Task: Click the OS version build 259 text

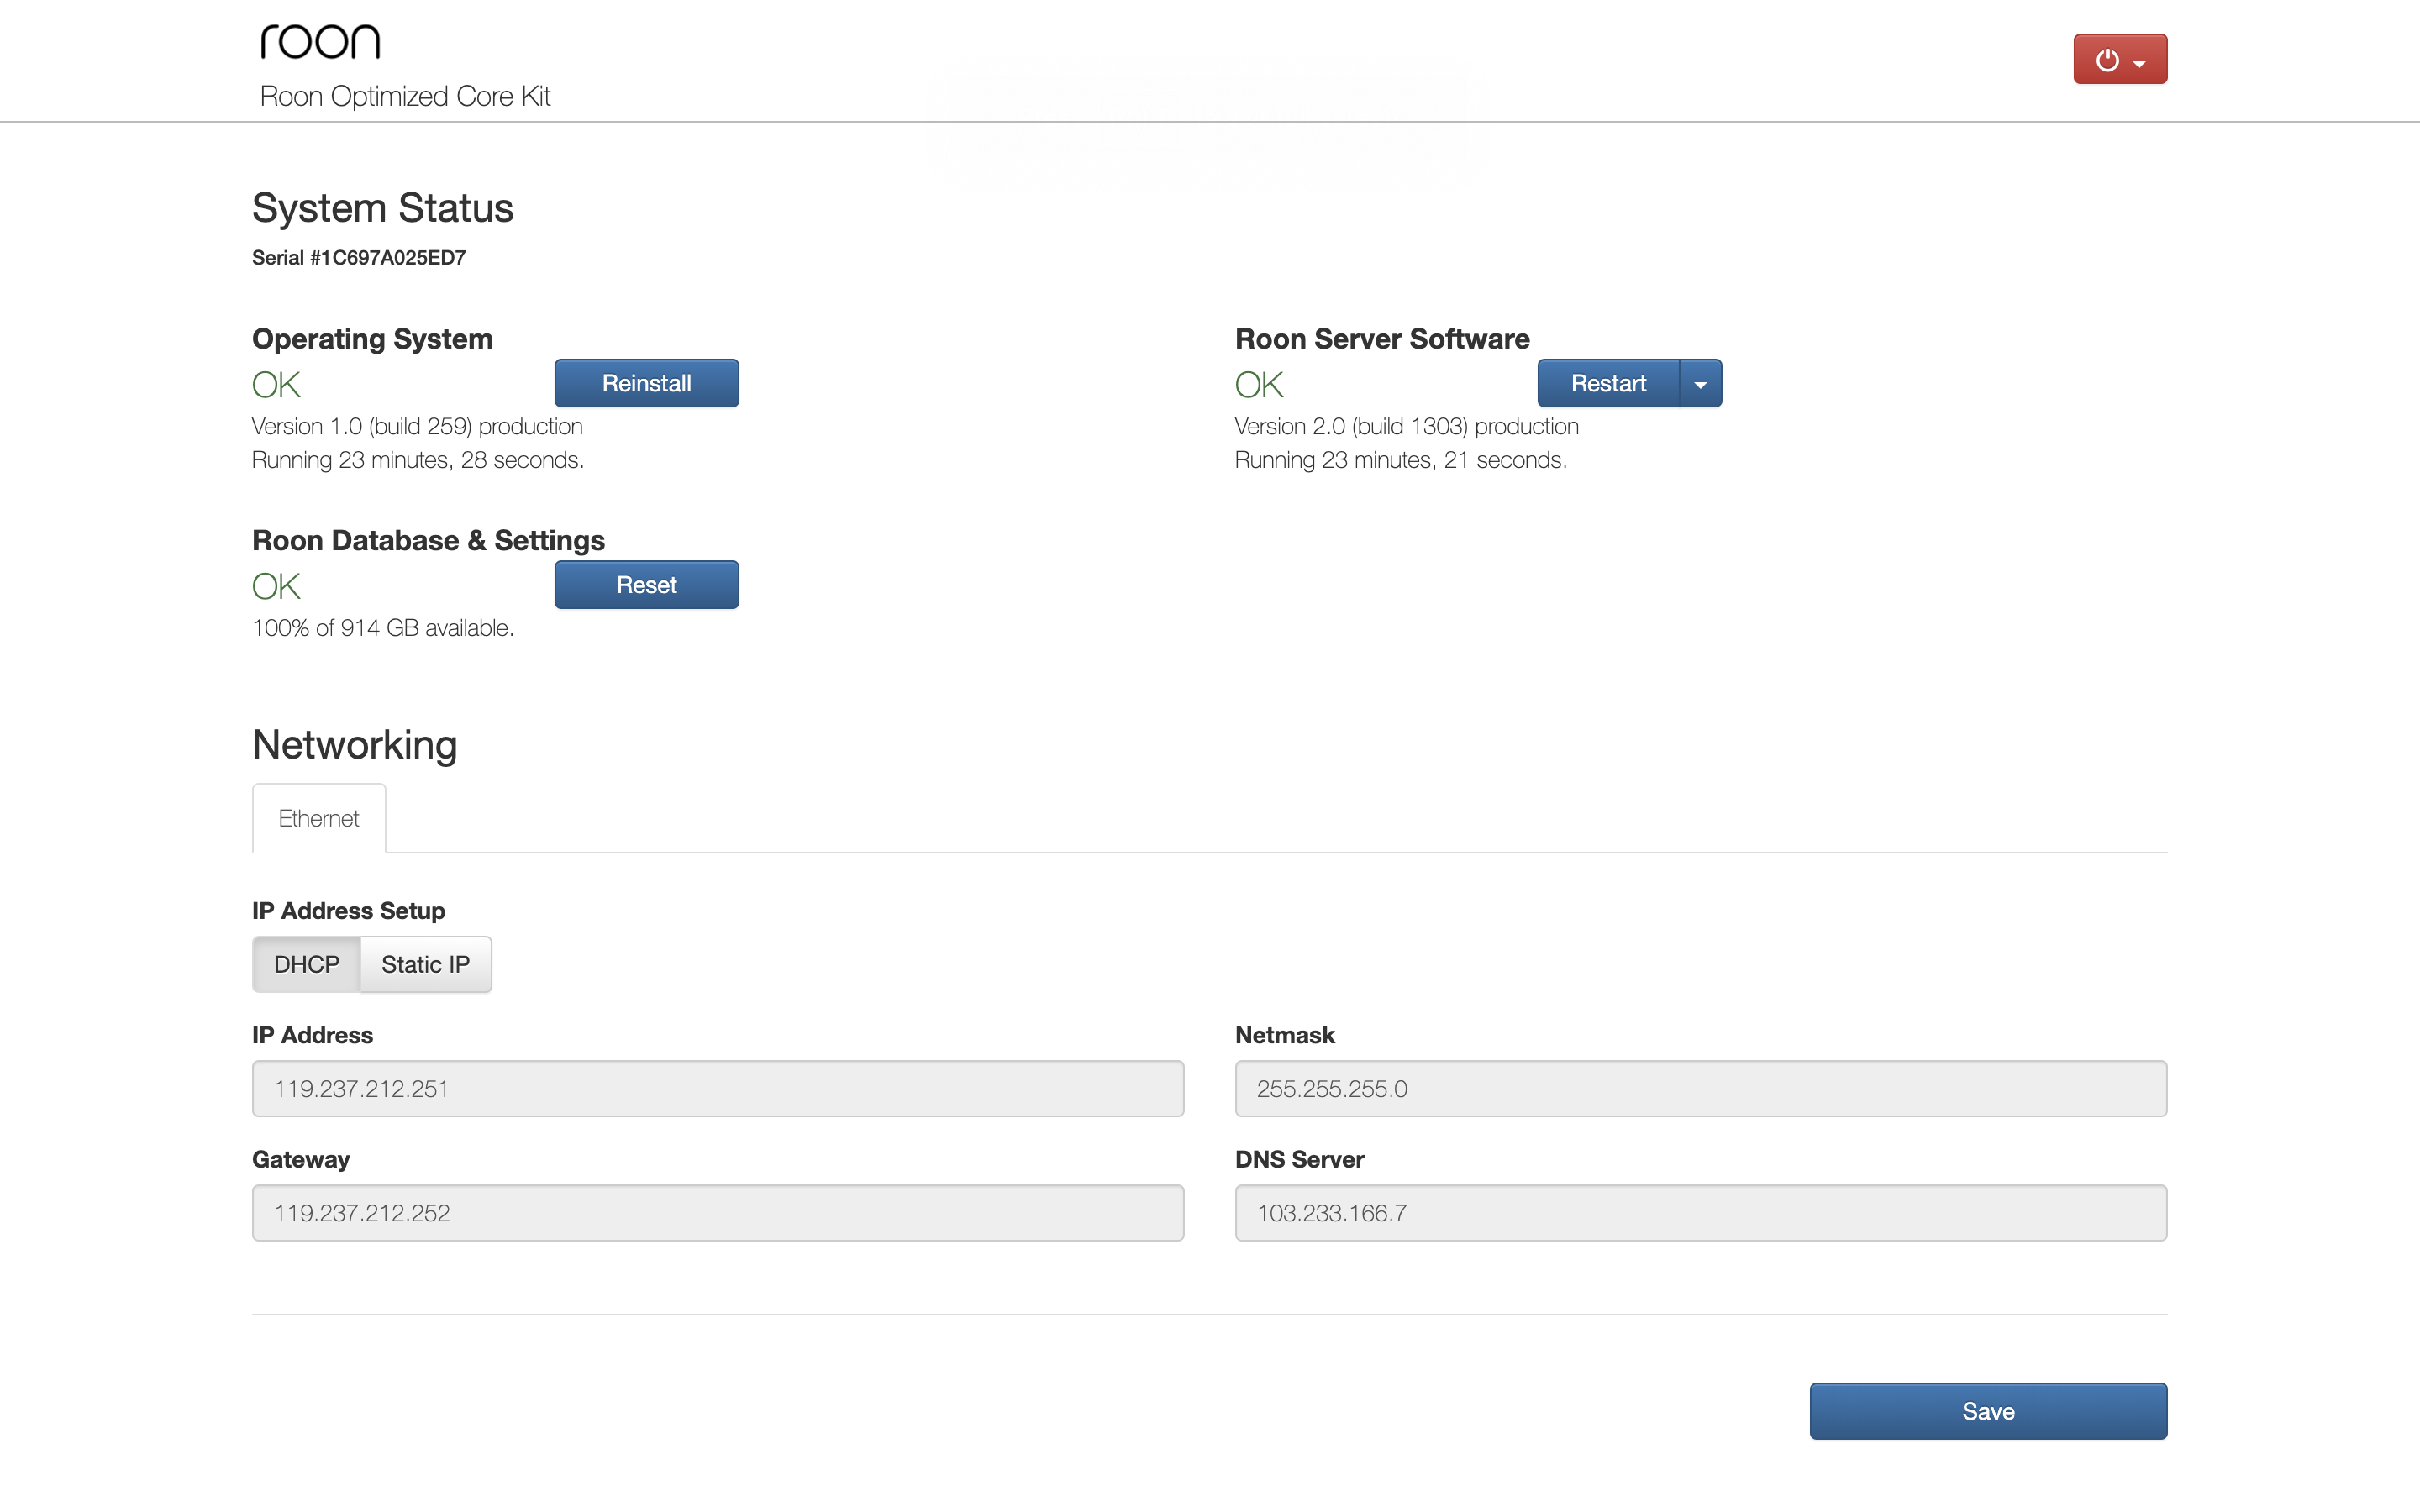Action: (x=417, y=427)
